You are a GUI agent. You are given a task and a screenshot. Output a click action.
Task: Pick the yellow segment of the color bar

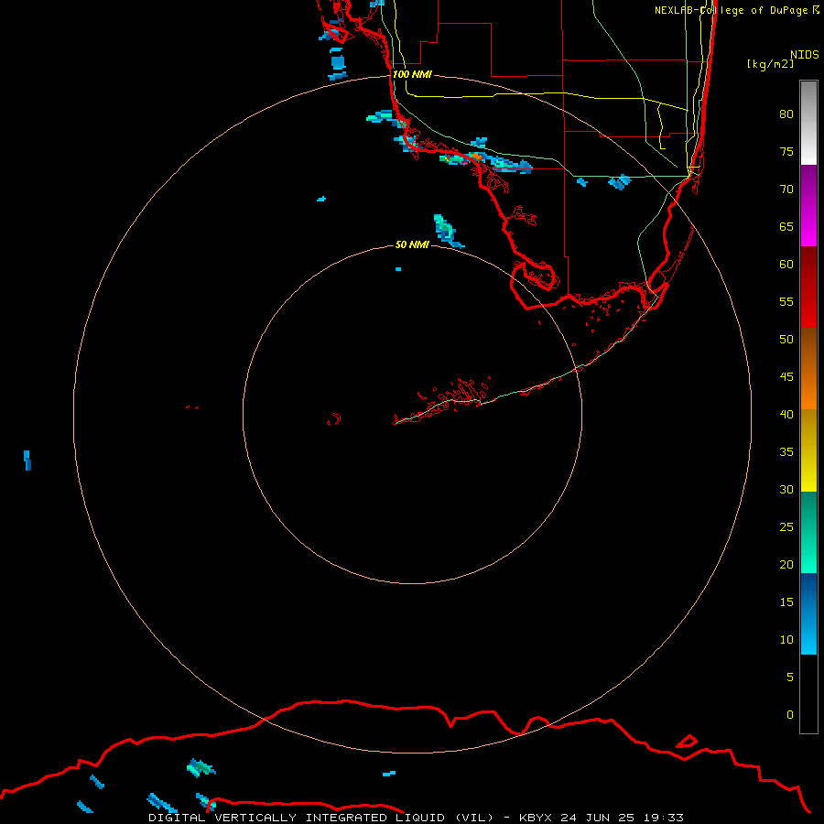point(808,450)
